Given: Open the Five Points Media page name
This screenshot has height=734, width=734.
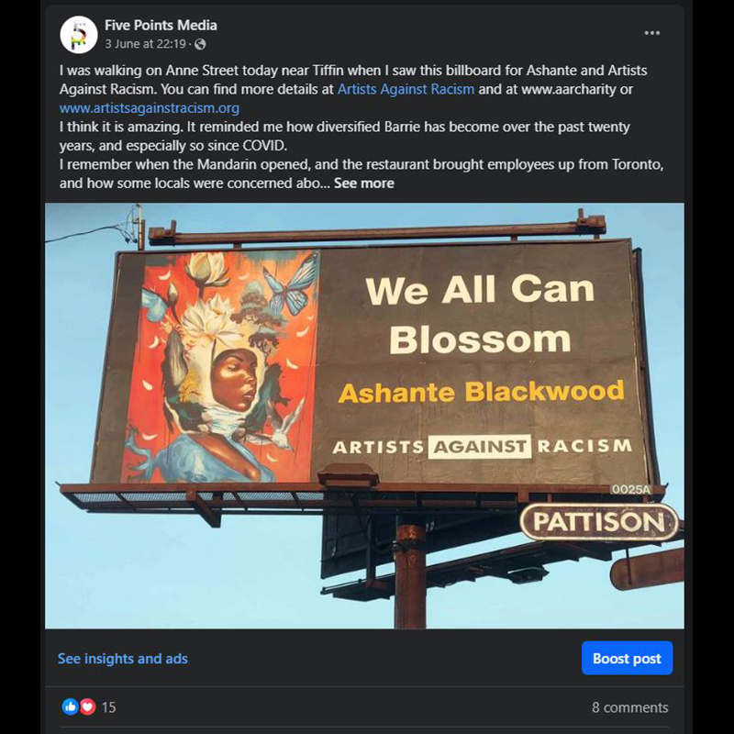Looking at the screenshot, I should pos(161,26).
